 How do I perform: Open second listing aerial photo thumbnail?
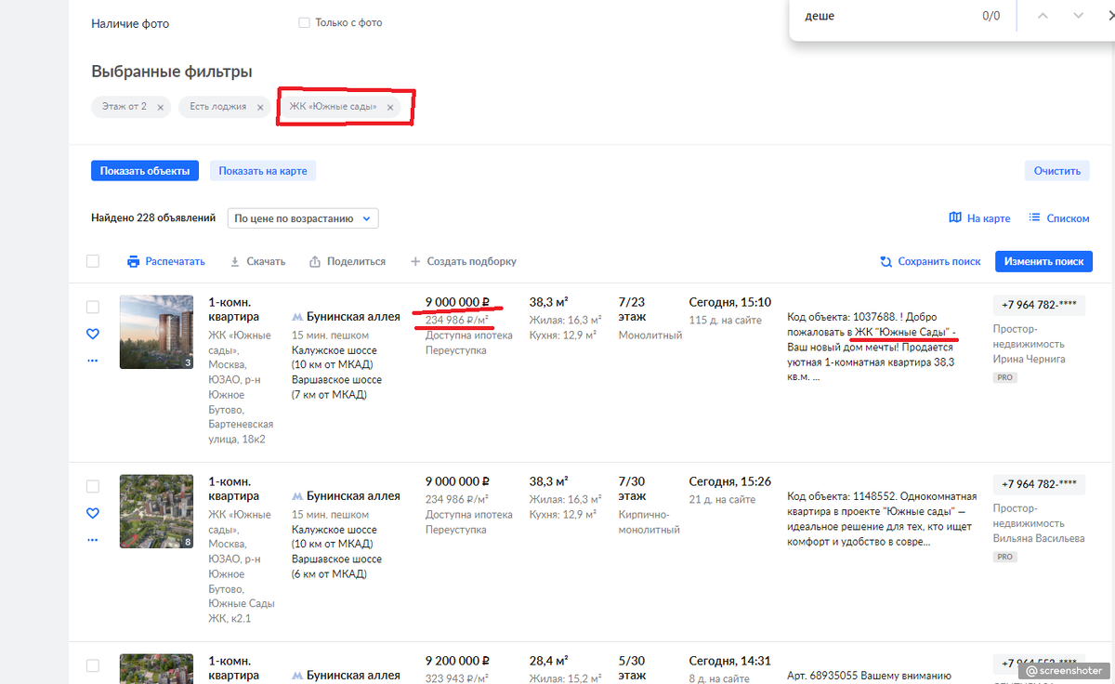pos(156,511)
